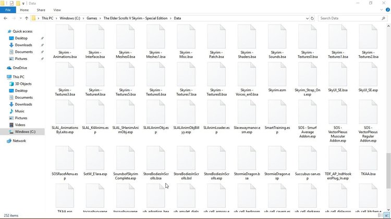Screen dimensions: 391x219
Task: Click the scrollbar up arrow
Action: 388,26
